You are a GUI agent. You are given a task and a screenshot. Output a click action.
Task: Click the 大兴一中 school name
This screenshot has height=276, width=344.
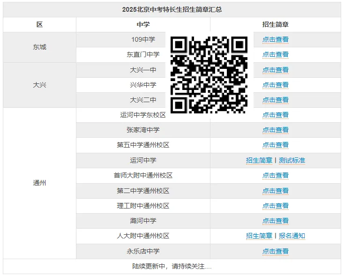click(x=143, y=70)
